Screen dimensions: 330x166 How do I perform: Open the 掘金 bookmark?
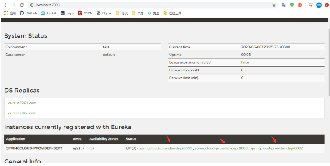(153, 13)
